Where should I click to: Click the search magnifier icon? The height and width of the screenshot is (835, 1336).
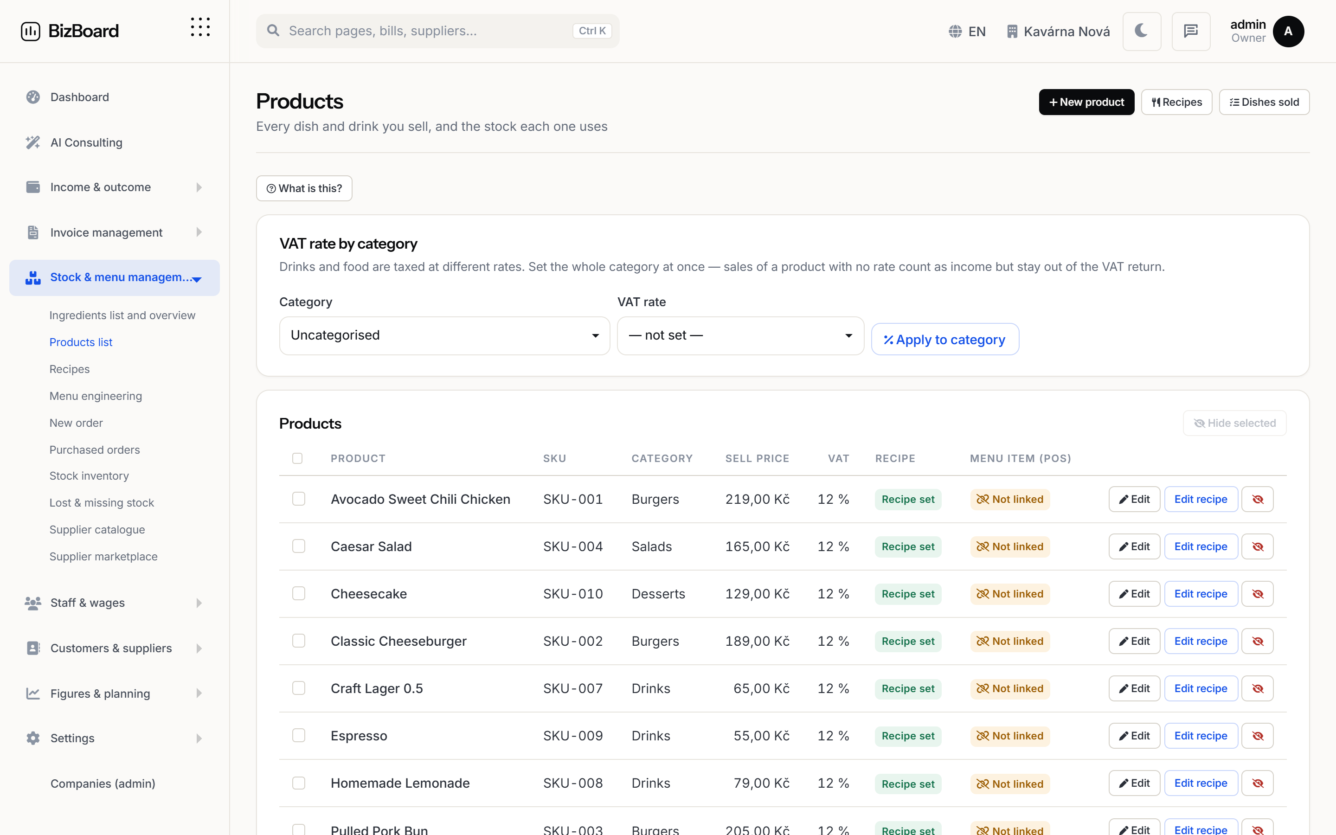(x=273, y=30)
